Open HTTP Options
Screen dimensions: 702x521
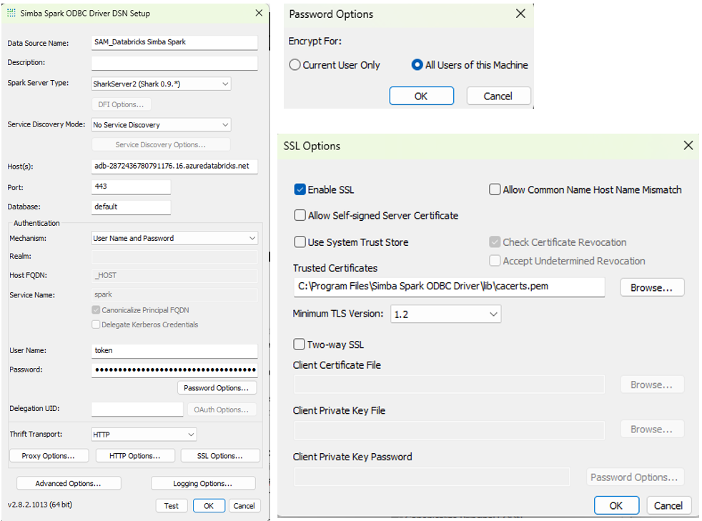[x=135, y=456]
